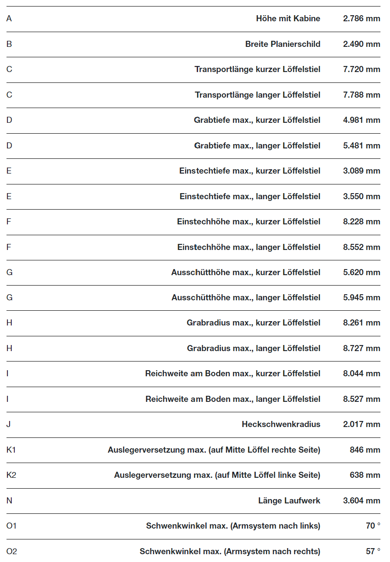Select the 8.727 mm Grabradius value
390x562 pixels.
tap(362, 348)
